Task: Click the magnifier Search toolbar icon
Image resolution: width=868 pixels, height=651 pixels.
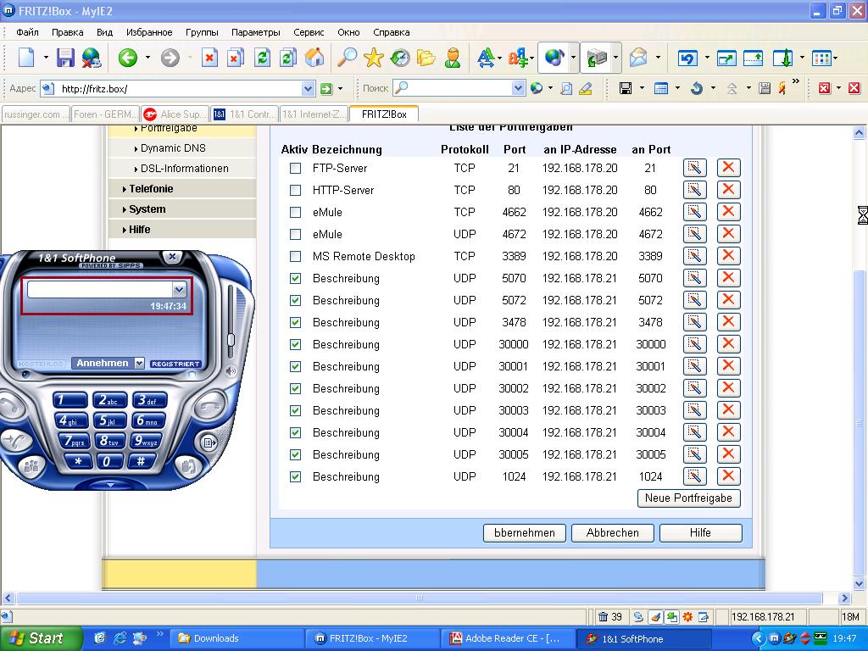Action: [x=347, y=57]
